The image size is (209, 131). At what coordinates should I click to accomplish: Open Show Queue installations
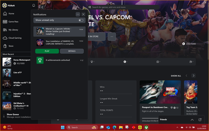pyautogui.click(x=17, y=115)
